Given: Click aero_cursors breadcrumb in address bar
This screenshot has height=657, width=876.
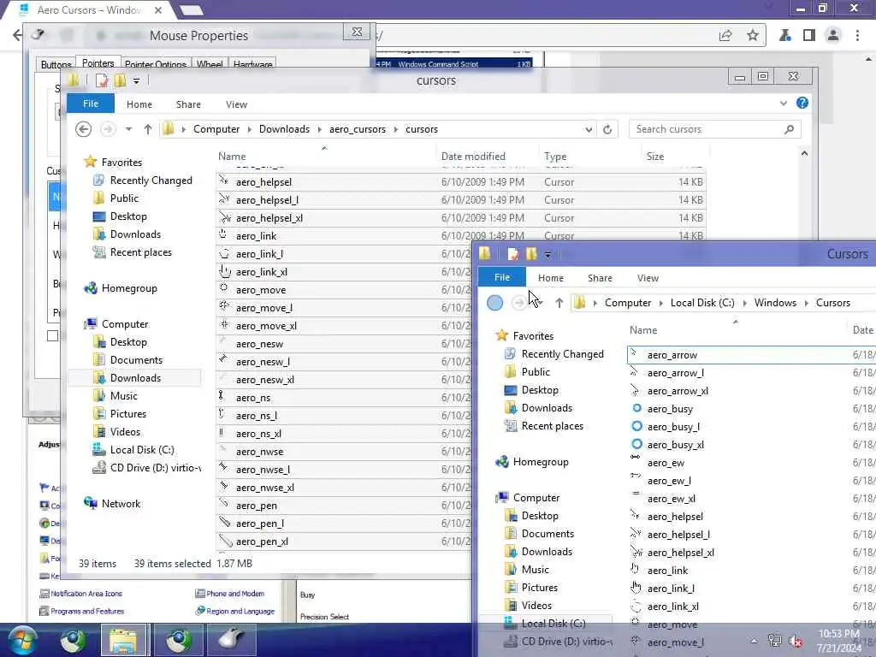Looking at the screenshot, I should pos(358,129).
